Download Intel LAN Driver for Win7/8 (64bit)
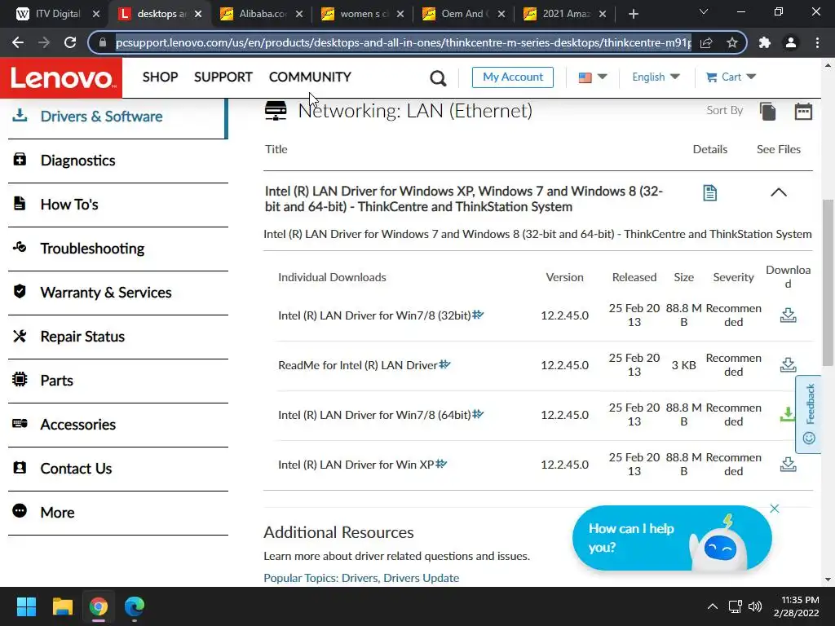Viewport: 835px width, 626px height. [x=787, y=414]
